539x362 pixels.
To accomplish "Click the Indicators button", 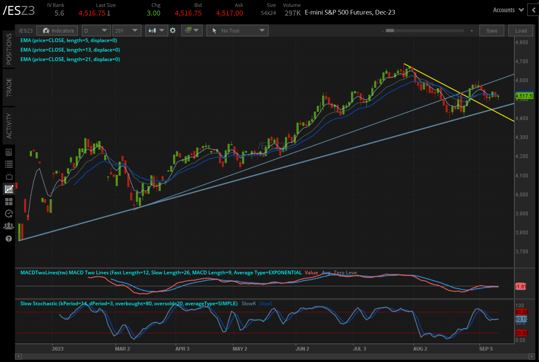I will [x=57, y=30].
